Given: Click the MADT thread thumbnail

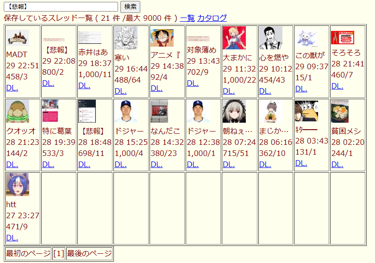Looking at the screenshot, I should [18, 38].
